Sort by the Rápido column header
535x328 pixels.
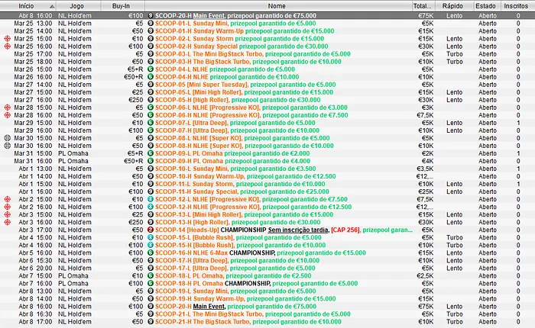coord(454,6)
